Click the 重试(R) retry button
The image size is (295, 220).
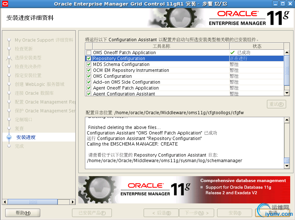[x=277, y=104]
